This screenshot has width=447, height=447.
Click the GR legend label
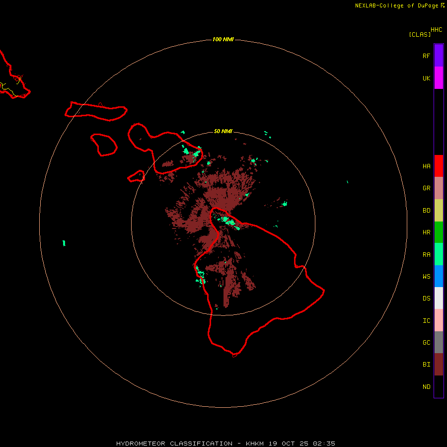pos(426,188)
